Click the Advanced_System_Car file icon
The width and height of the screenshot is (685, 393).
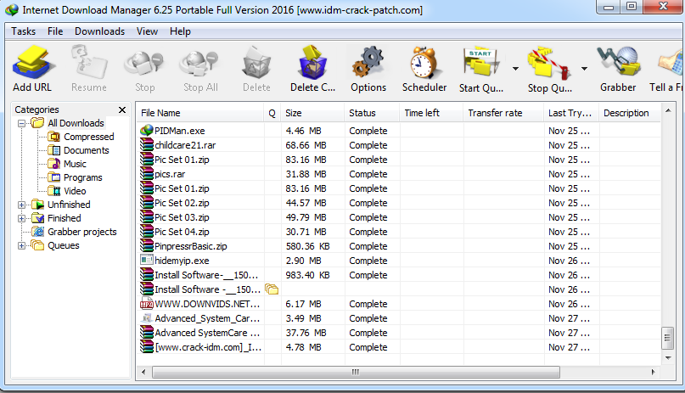147,318
